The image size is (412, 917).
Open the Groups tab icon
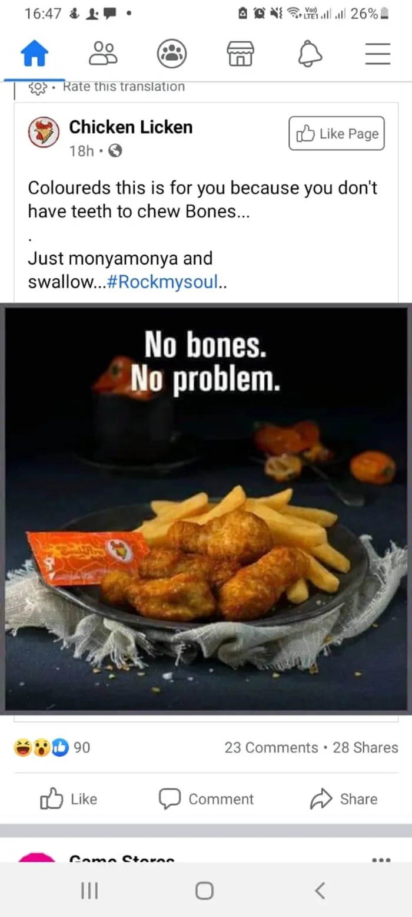click(172, 54)
